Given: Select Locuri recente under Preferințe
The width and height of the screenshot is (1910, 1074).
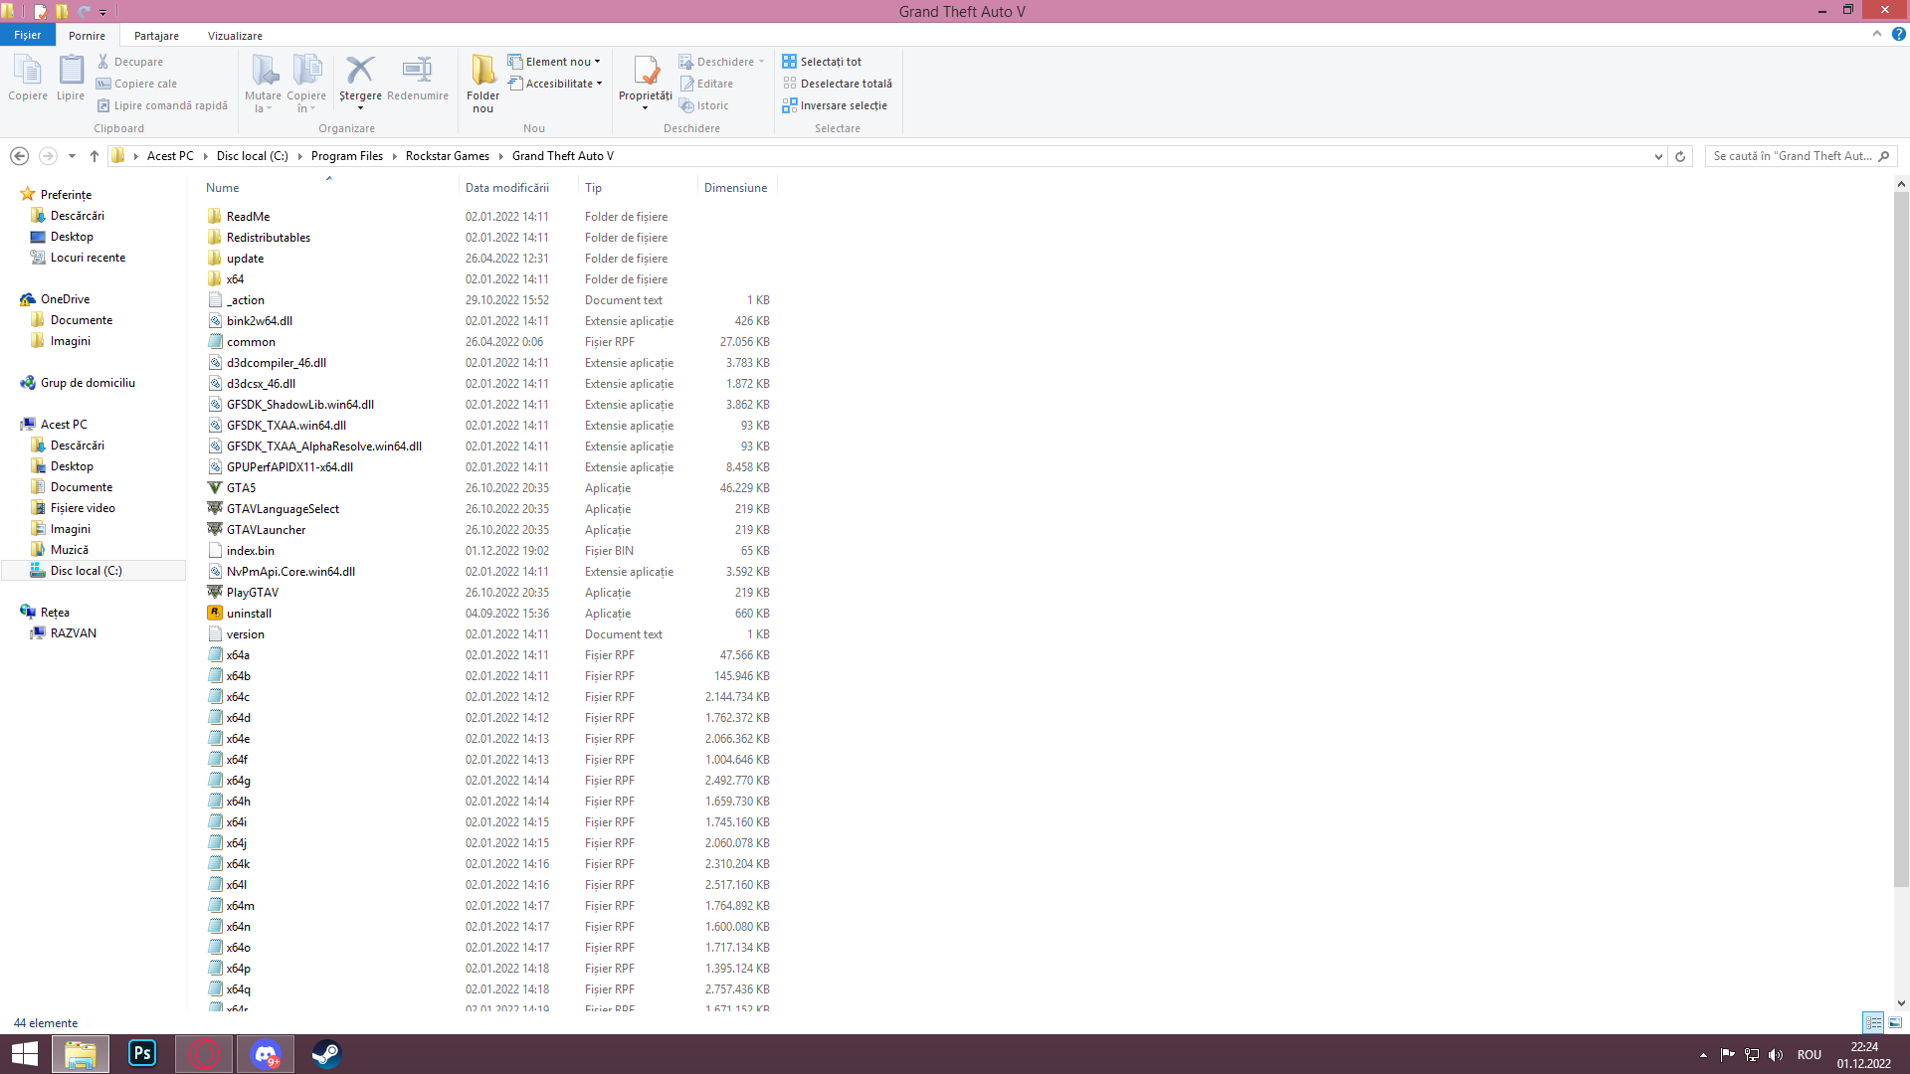Looking at the screenshot, I should tap(89, 258).
